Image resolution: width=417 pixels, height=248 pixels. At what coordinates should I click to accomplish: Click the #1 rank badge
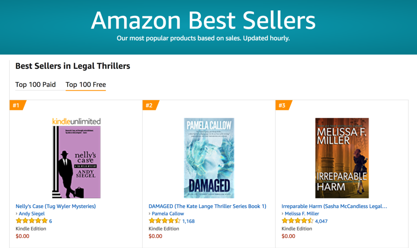(x=17, y=105)
